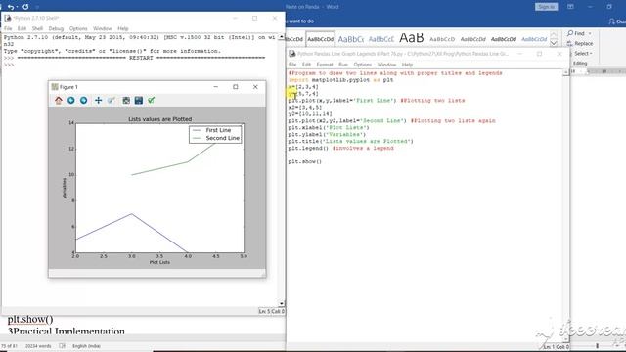The height and width of the screenshot is (352, 626).
Task: Click the word count in Word status bar
Action: click(x=38, y=346)
